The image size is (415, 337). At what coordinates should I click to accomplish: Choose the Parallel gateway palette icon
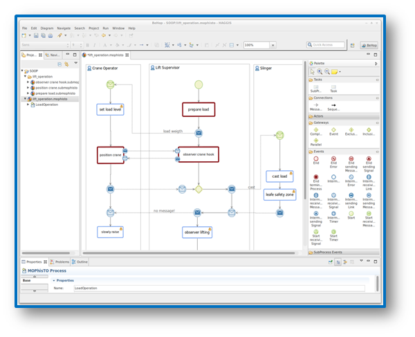[x=315, y=142]
